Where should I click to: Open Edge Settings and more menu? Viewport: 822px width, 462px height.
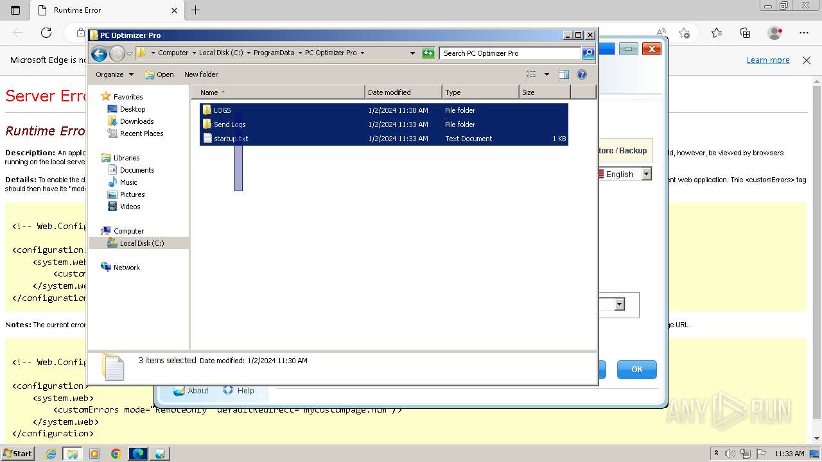click(x=804, y=33)
